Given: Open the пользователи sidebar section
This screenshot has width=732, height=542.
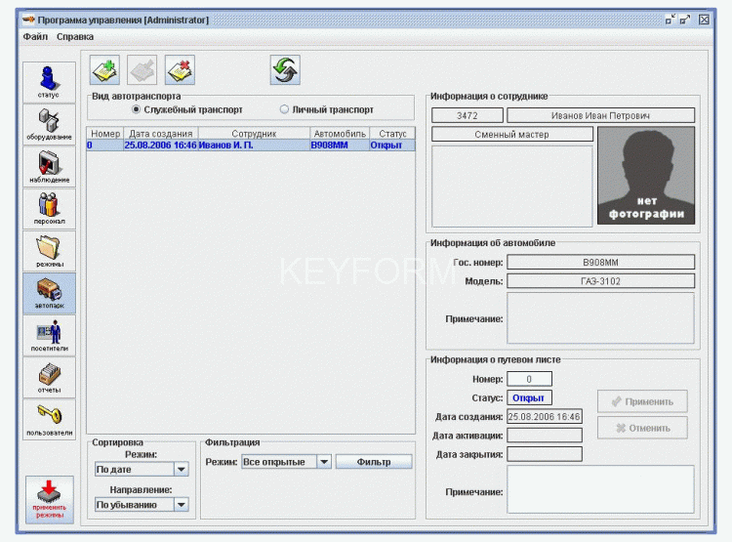Looking at the screenshot, I should tap(49, 419).
